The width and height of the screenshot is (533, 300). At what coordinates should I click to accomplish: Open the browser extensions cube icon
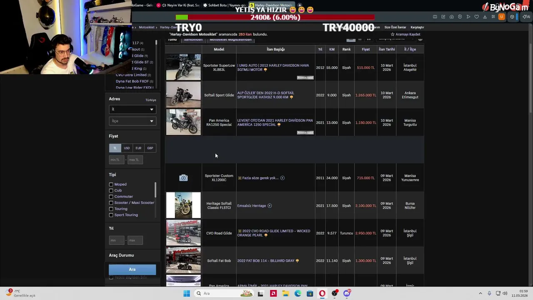coord(512,17)
